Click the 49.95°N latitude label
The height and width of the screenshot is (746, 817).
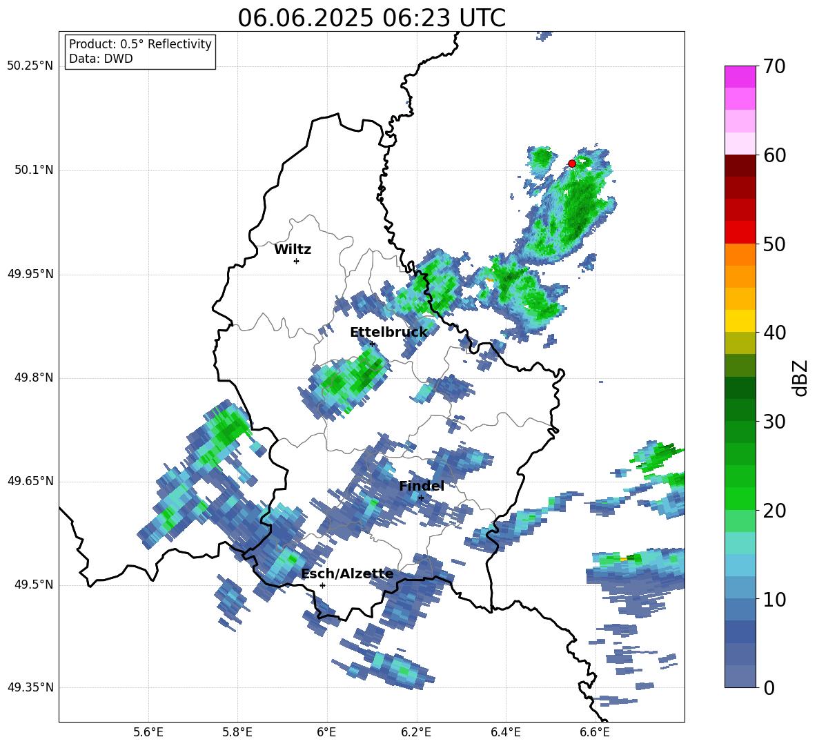pos(30,274)
